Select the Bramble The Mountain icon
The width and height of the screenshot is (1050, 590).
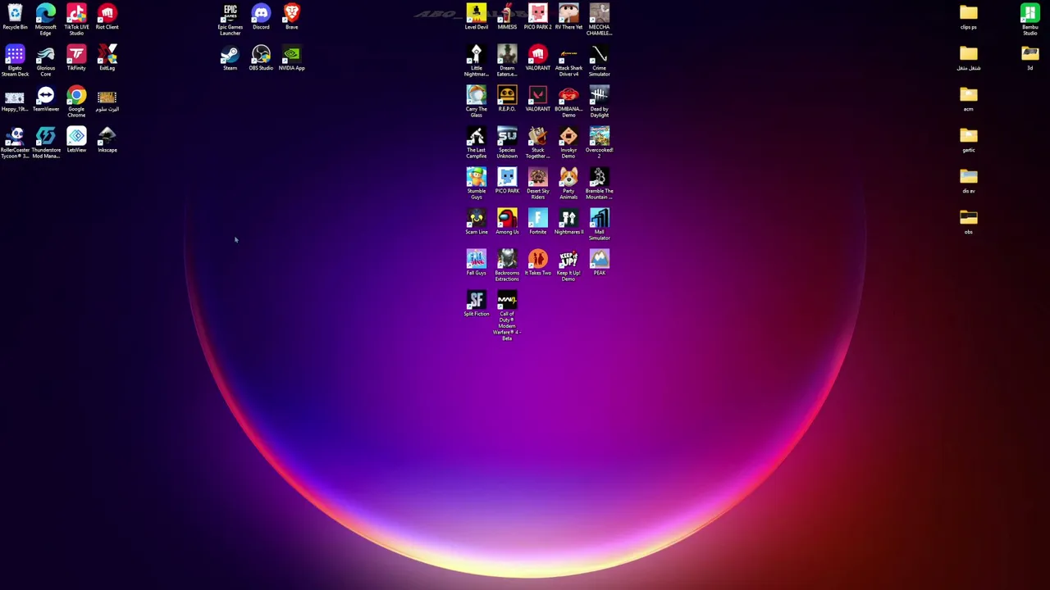(x=600, y=183)
